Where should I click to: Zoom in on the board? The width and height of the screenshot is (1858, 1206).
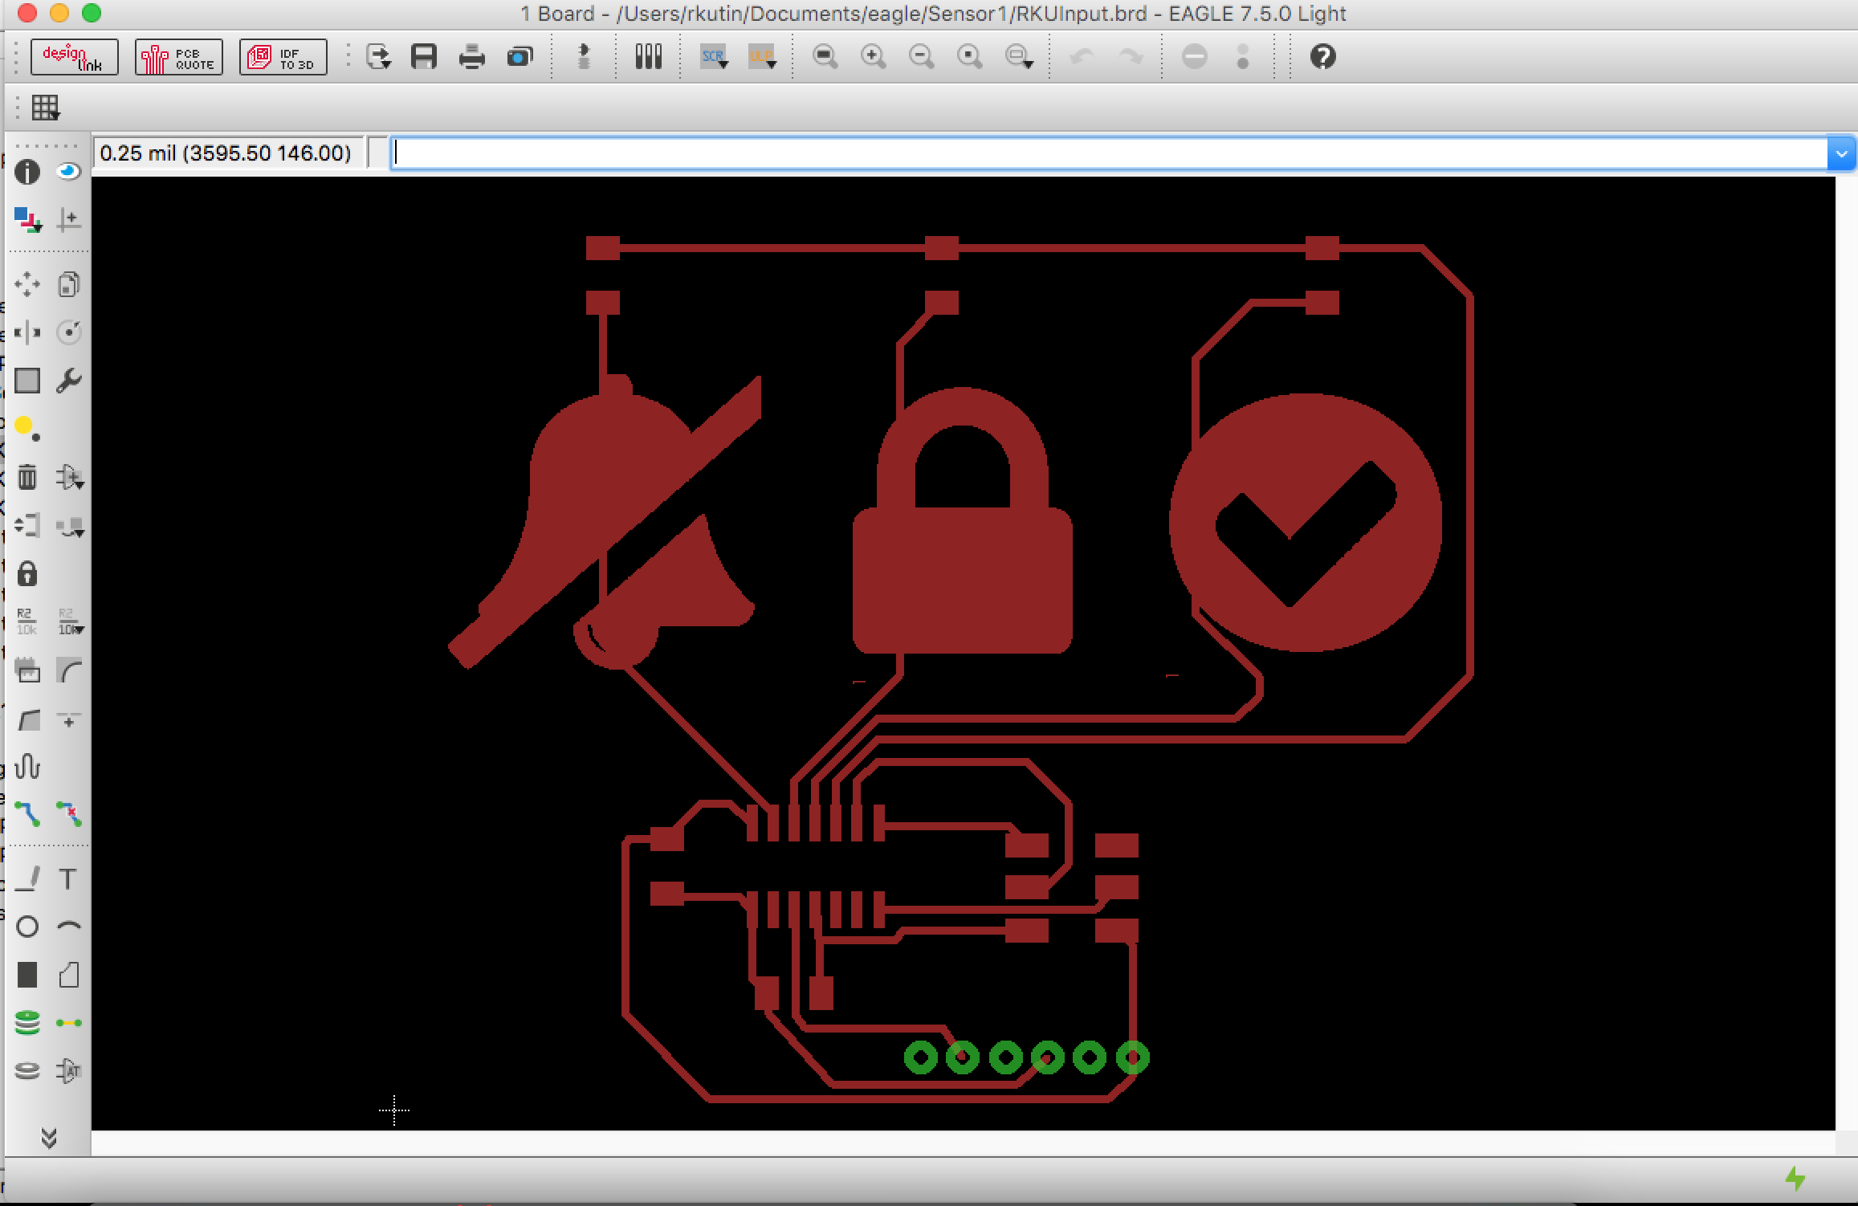873,57
